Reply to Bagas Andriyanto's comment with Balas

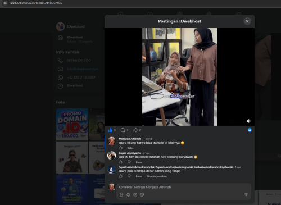[139, 162]
